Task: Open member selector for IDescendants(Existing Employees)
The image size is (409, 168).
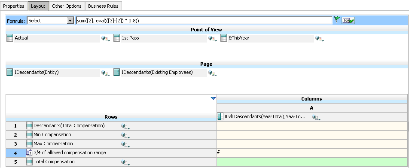Action: click(213, 73)
